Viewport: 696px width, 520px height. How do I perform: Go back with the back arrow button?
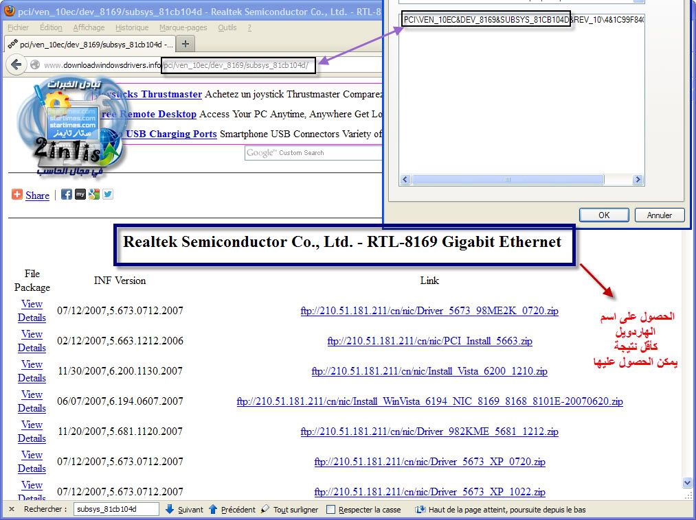coord(16,64)
